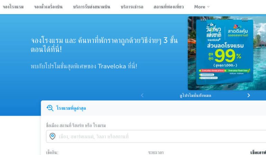Choose บริการเช่ารถ in the navigation bar

132,7
